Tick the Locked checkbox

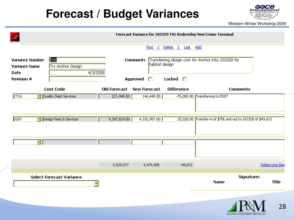185,79
